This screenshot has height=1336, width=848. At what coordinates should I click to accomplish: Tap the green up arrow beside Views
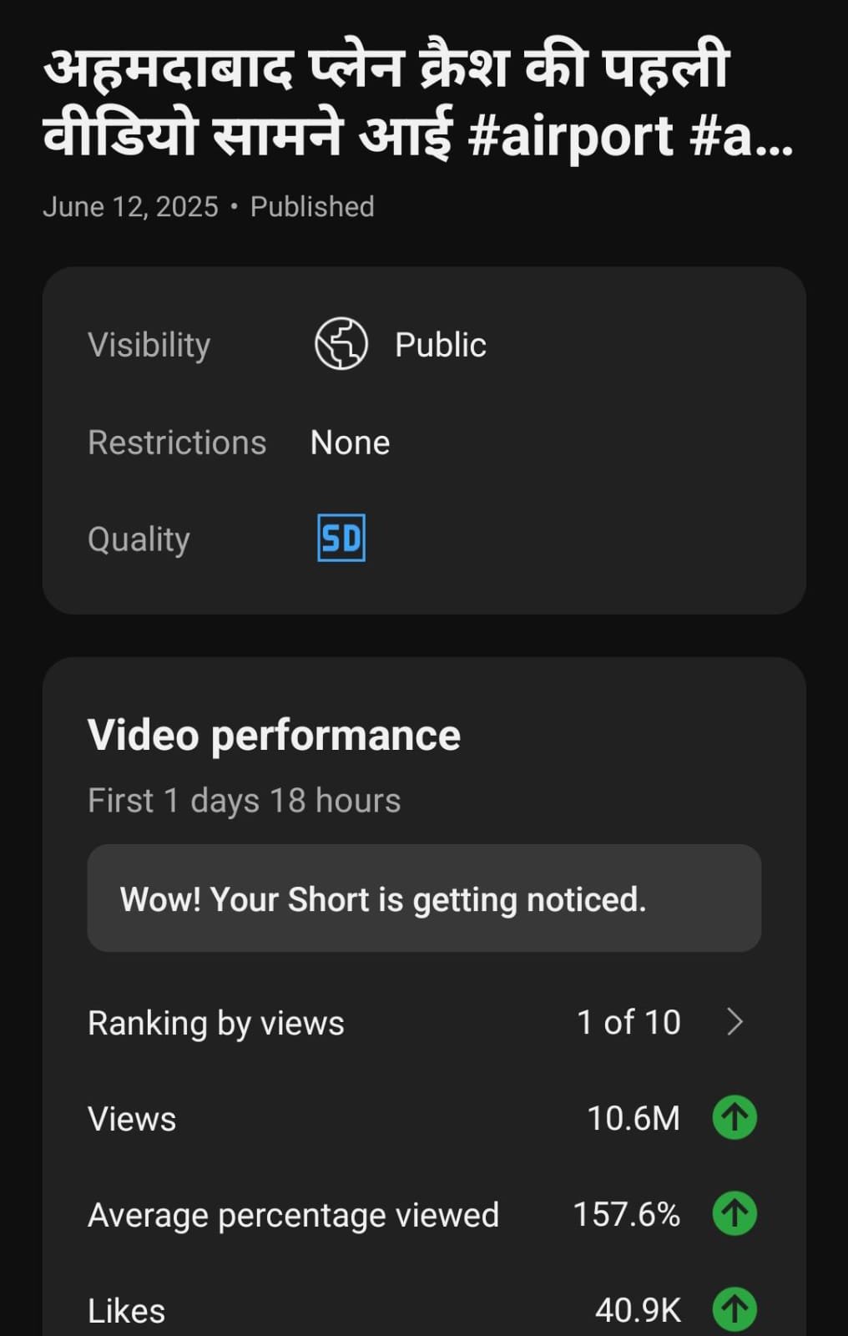pos(734,1117)
